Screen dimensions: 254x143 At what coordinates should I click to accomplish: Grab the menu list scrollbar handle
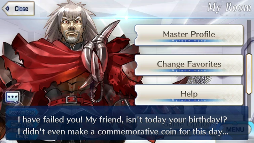click(x=249, y=74)
